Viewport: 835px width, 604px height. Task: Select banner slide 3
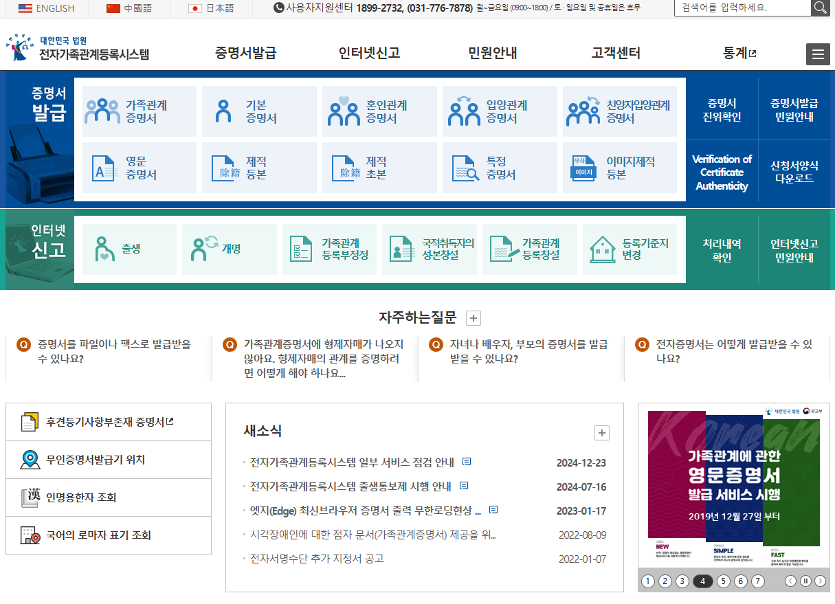coord(682,581)
